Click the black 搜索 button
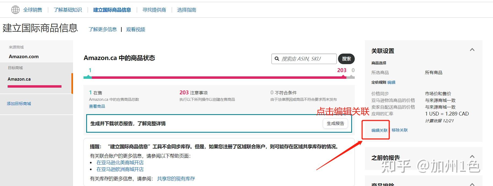The height and width of the screenshot is (186, 493). [x=346, y=59]
